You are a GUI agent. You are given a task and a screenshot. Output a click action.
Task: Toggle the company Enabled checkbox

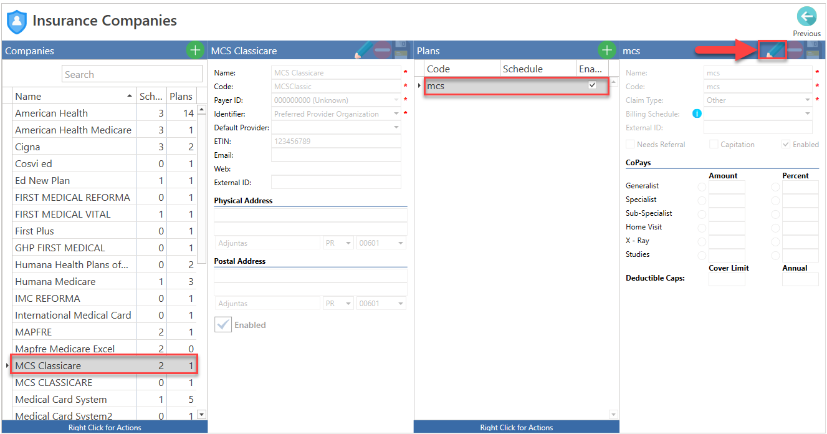coord(223,324)
